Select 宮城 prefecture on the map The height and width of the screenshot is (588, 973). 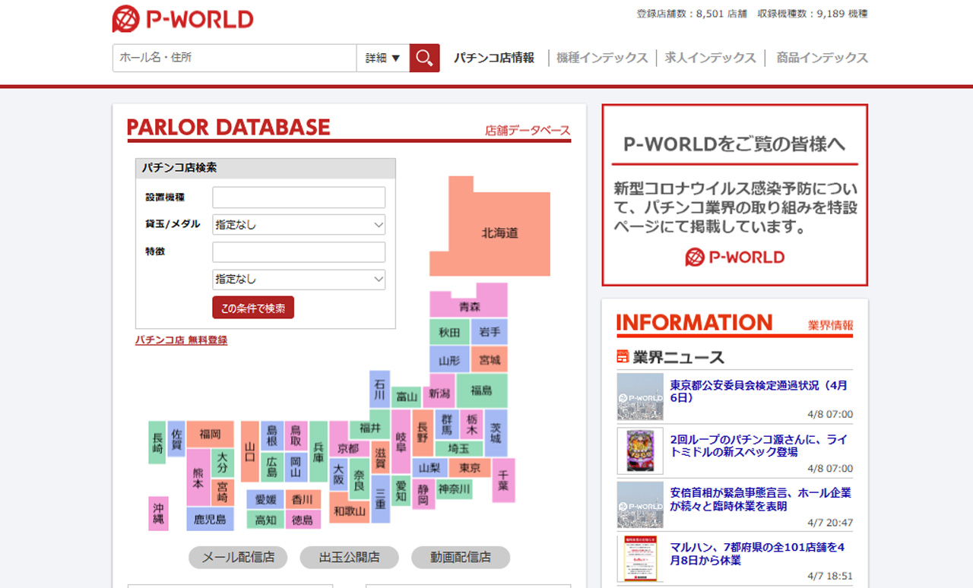tap(490, 359)
